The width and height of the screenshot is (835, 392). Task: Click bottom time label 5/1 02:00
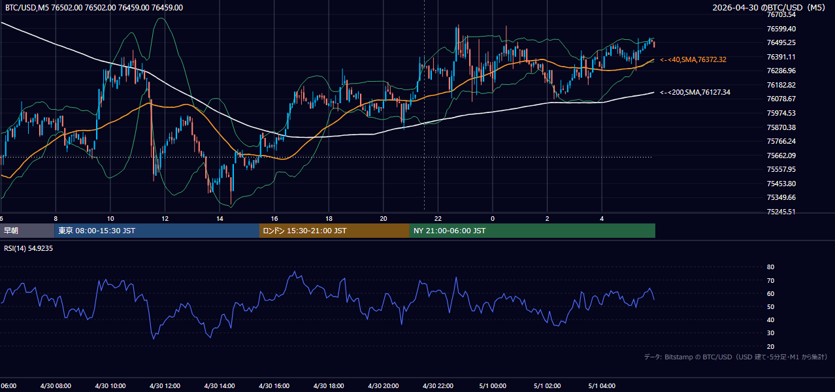[x=547, y=386]
